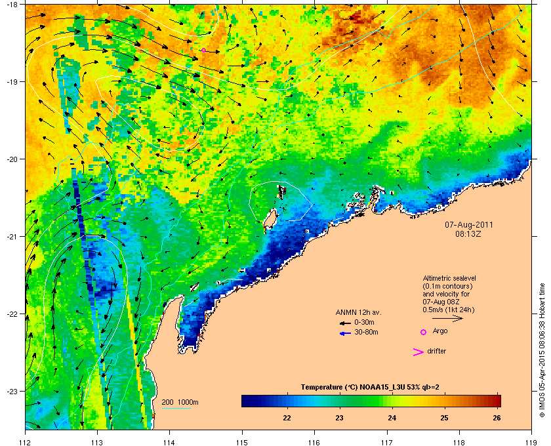
Task: Click the magenta Argo float marker on the map
Action: tap(203, 51)
